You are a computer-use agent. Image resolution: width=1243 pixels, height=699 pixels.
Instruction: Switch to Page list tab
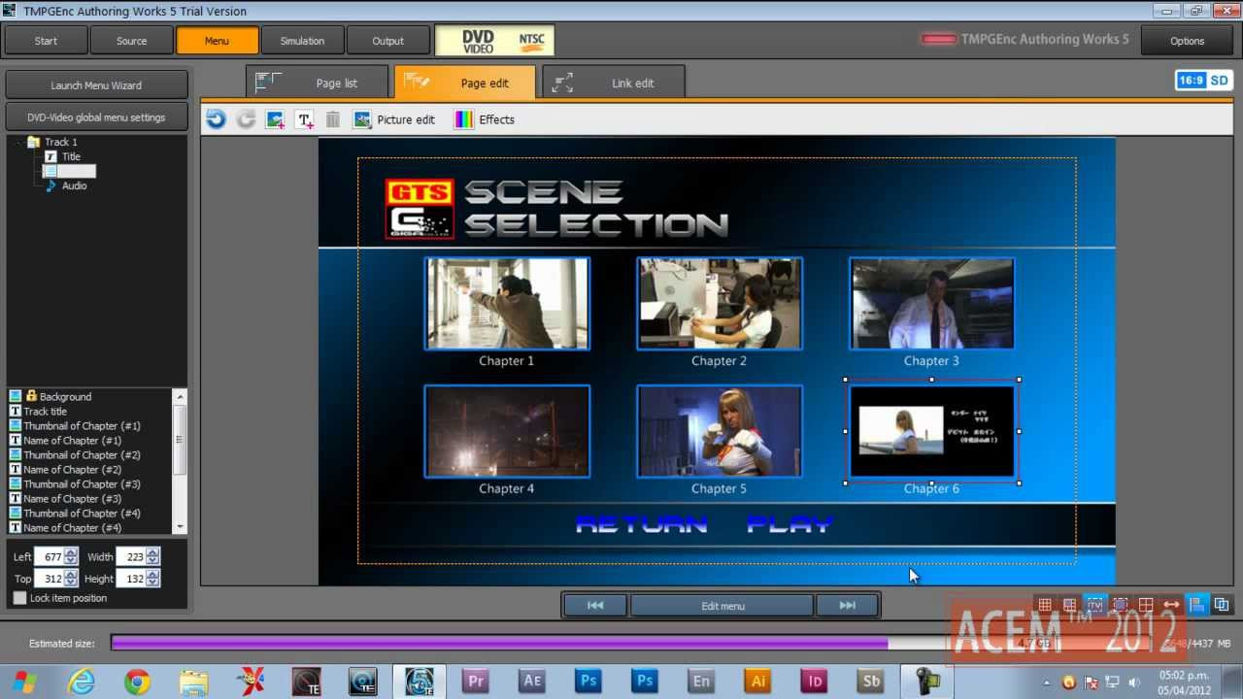coord(318,83)
